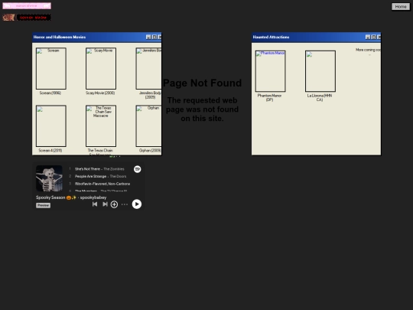
Task: Click the 'Scary Movie (2000)' caption
Action: (x=100, y=93)
